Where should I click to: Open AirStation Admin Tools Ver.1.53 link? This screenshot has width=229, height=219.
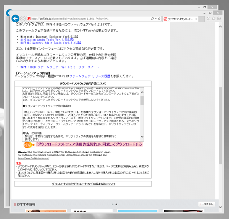point(47,40)
